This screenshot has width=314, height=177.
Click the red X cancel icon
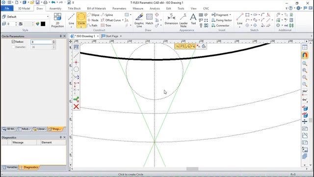tap(76, 107)
